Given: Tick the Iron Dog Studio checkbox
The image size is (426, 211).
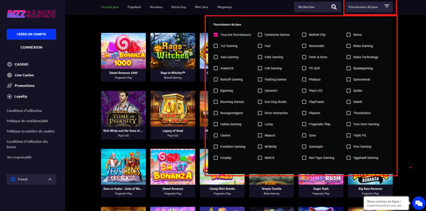Looking at the screenshot, I should point(260,102).
